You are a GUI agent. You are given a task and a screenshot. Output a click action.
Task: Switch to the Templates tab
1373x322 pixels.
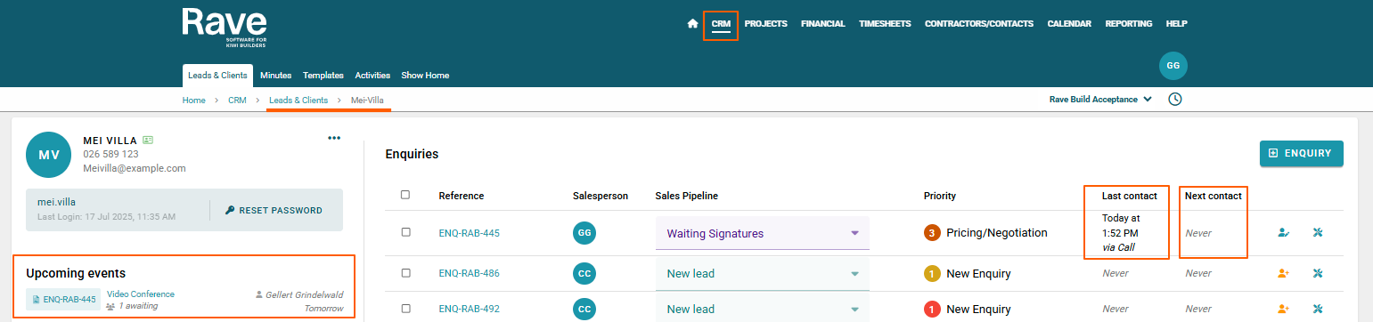323,76
